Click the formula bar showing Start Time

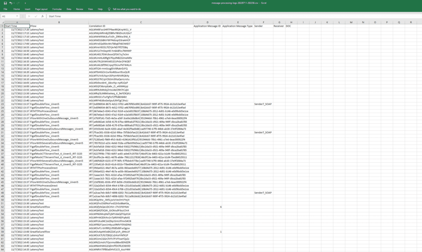click(x=234, y=16)
